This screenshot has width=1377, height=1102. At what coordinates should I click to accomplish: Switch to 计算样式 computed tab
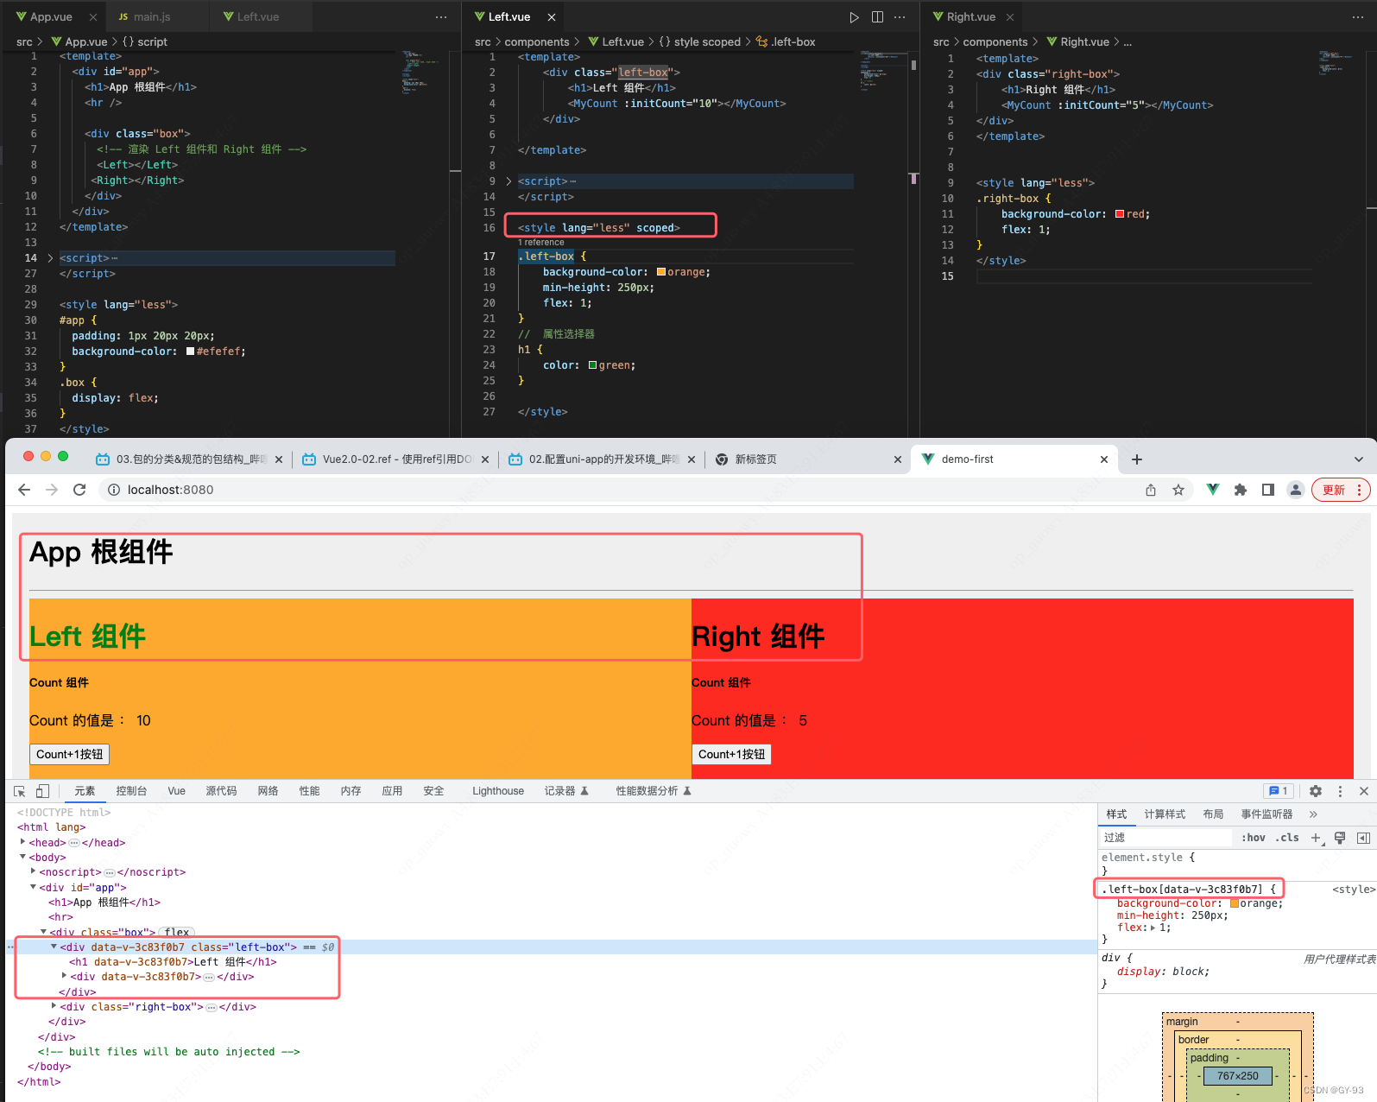tap(1165, 814)
